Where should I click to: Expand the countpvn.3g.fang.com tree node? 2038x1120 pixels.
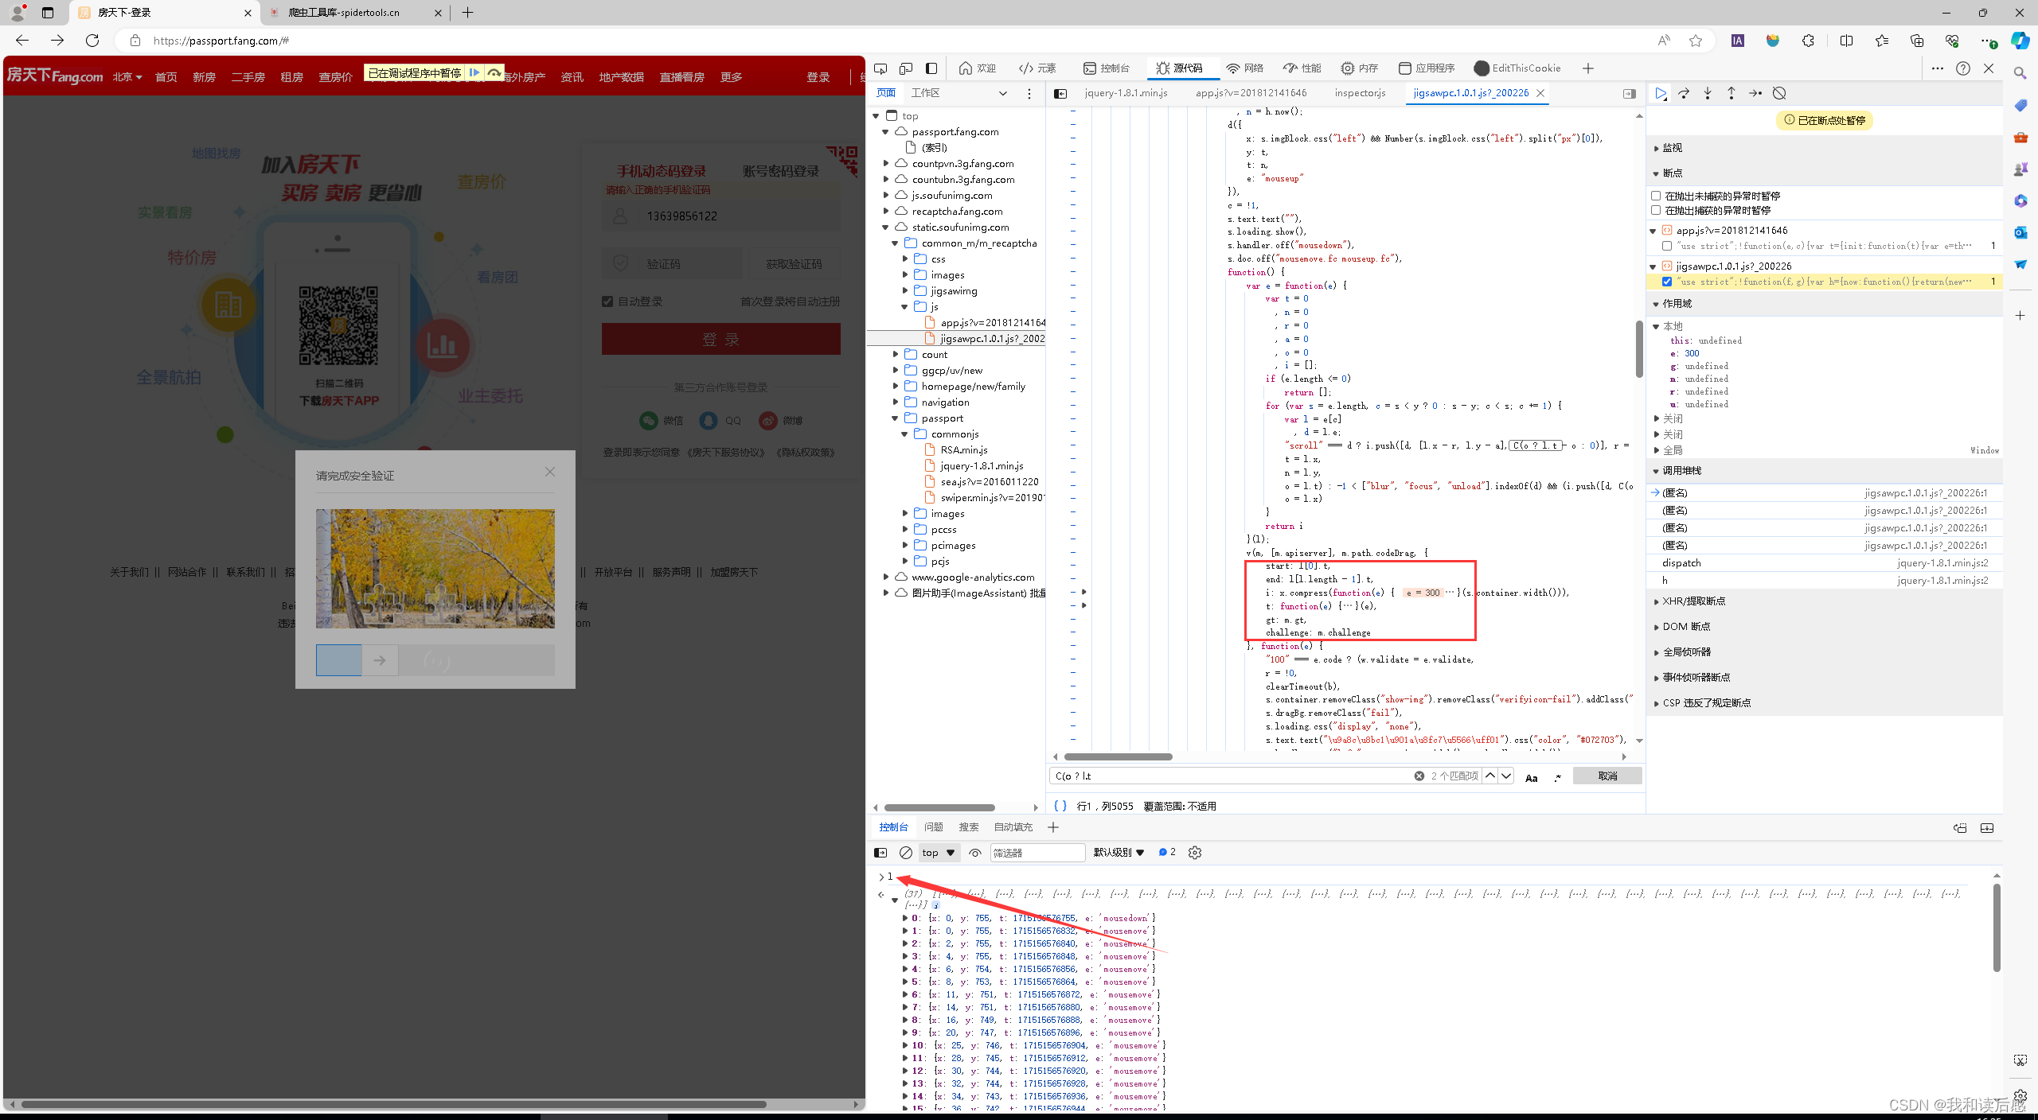point(886,164)
